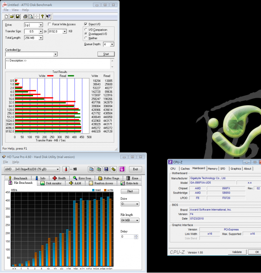Open the About tab in CPU-Z
This screenshot has height=273, width=261.
(x=248, y=169)
